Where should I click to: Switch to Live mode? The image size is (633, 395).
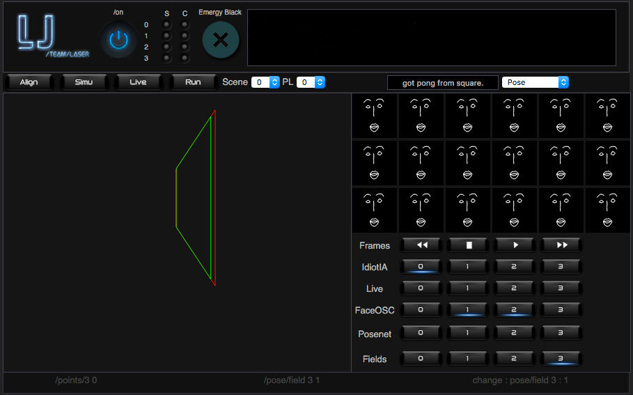click(138, 82)
